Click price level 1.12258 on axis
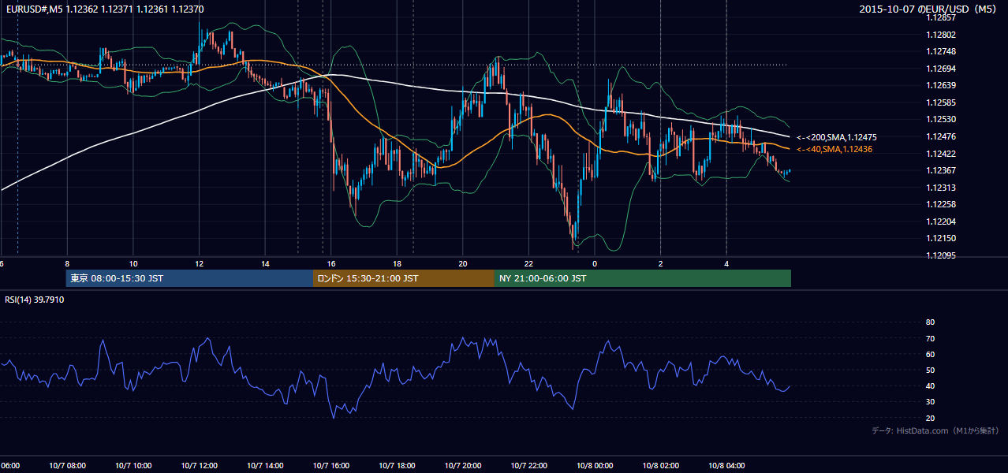Image resolution: width=1008 pixels, height=473 pixels. (942, 204)
